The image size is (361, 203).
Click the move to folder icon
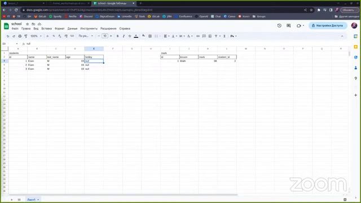click(33, 24)
